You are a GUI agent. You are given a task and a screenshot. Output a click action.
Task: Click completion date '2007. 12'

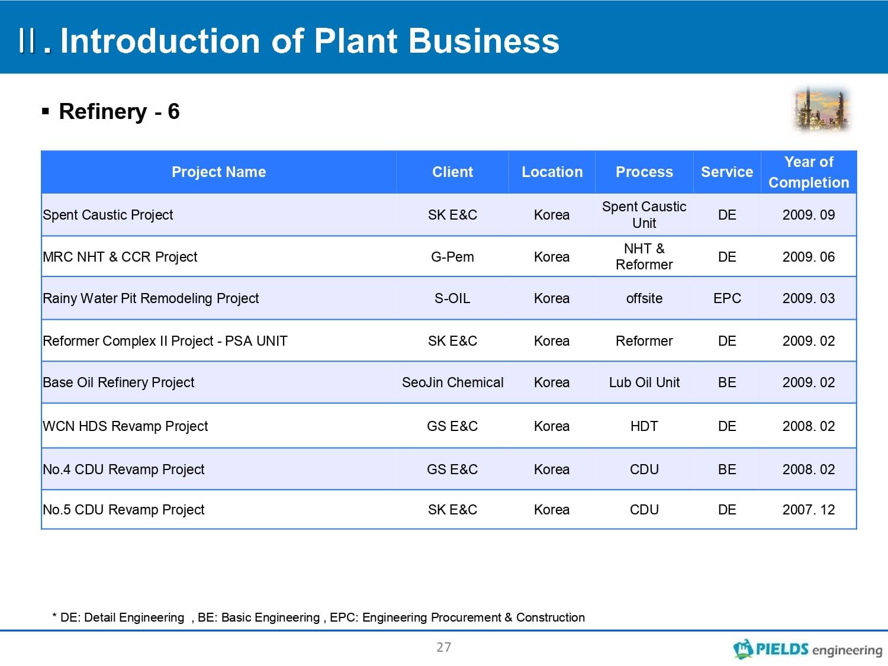coord(809,510)
